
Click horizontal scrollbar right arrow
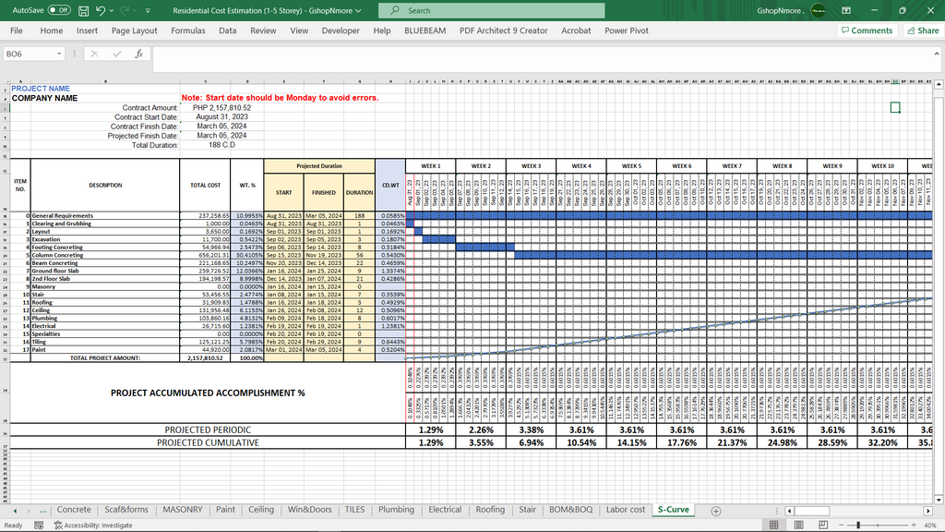tap(928, 511)
